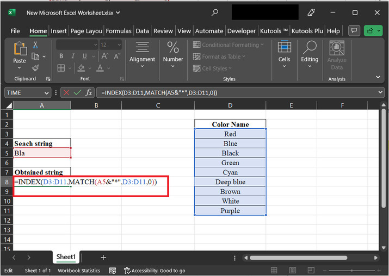Click the Borders icon

click(x=61, y=68)
